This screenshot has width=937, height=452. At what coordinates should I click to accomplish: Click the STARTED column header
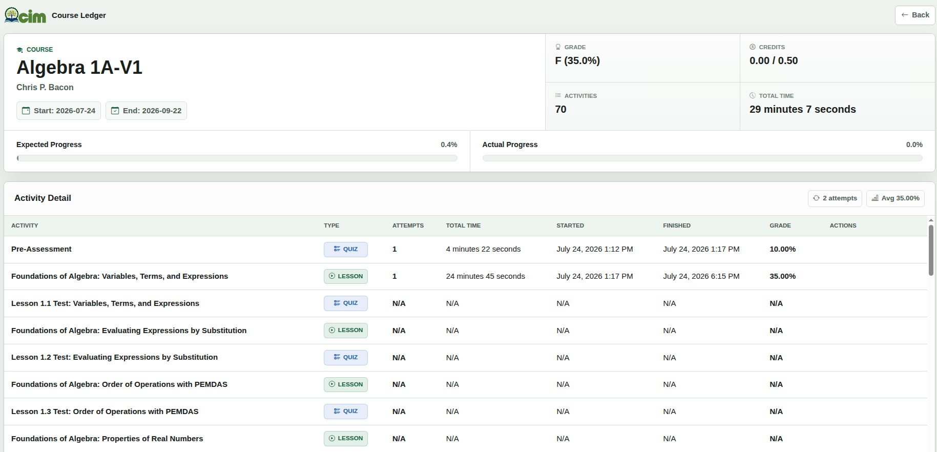tap(570, 225)
